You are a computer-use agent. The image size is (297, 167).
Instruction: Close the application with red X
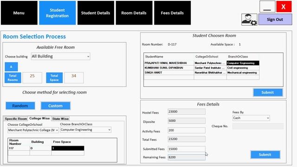pos(284,6)
